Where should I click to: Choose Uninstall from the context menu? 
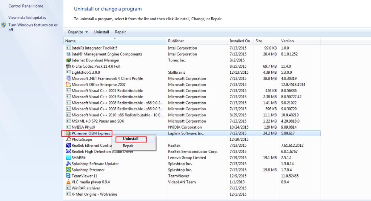130,139
